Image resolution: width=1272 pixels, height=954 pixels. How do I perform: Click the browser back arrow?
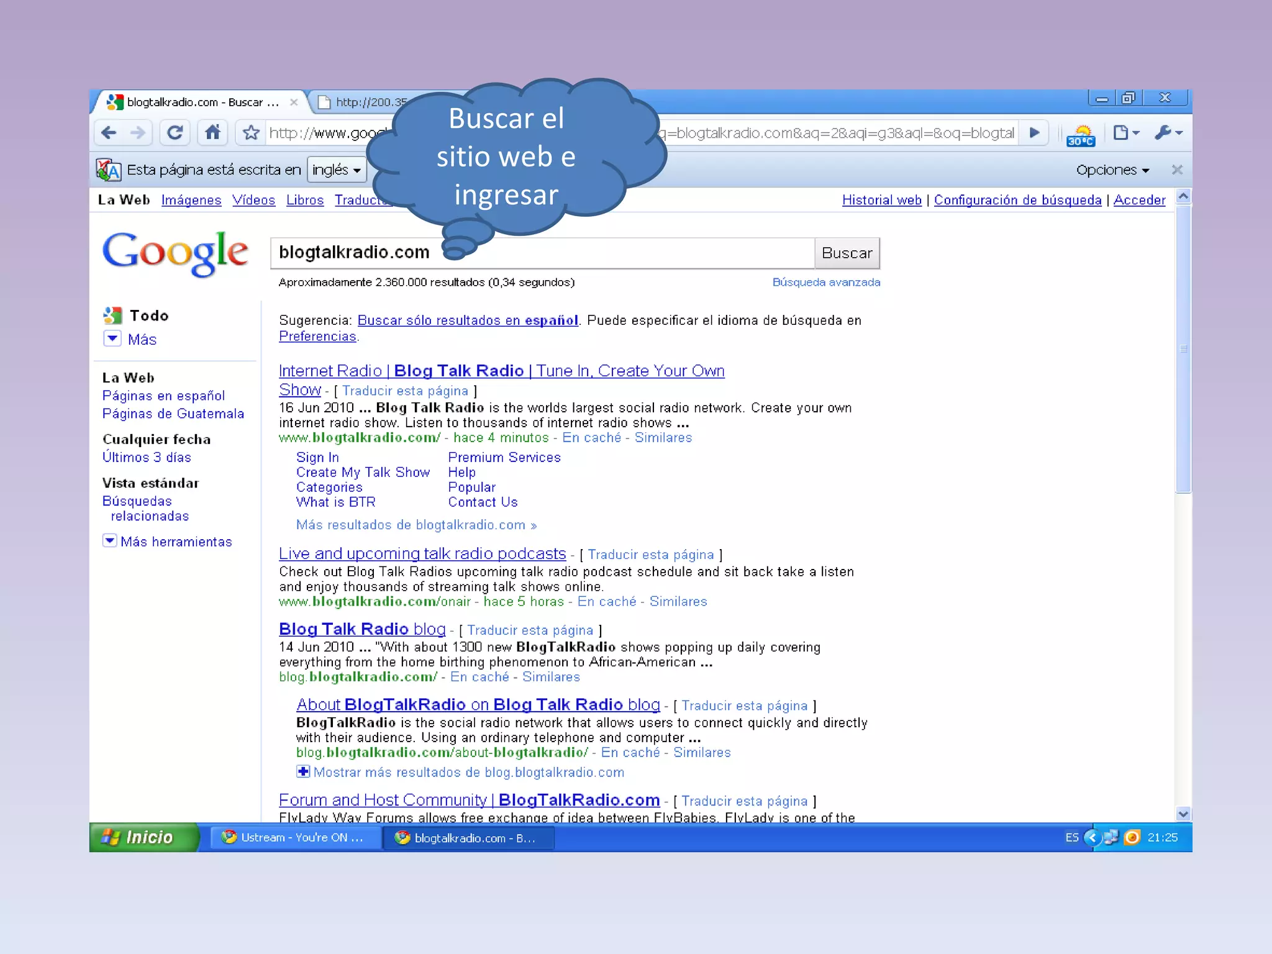(x=109, y=133)
